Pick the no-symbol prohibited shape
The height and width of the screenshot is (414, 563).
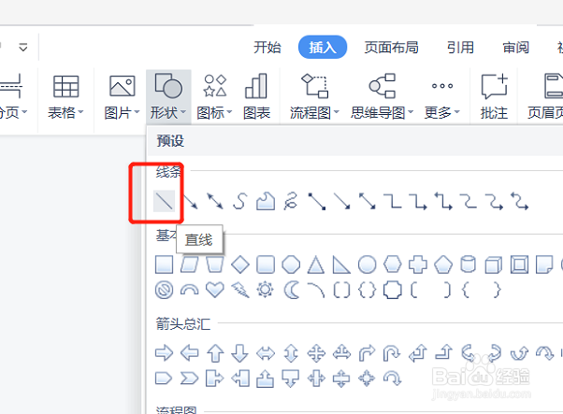click(x=164, y=290)
